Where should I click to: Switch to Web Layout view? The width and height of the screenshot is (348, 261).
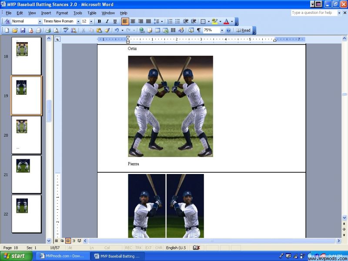point(62,241)
